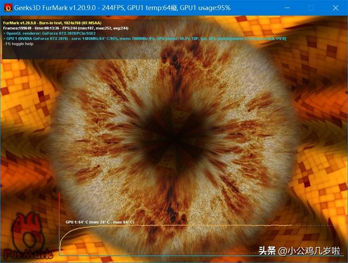The image size is (348, 263).
Task: Click the GPU 1 temperature graph label
Action: pyautogui.click(x=100, y=222)
